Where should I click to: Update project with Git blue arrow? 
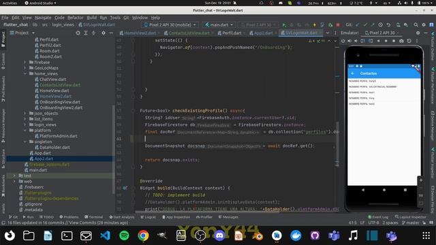tap(358, 24)
